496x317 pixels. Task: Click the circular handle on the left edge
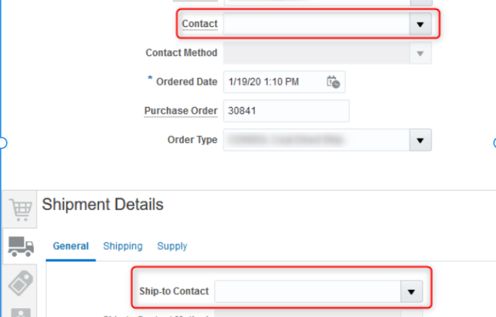coord(3,143)
